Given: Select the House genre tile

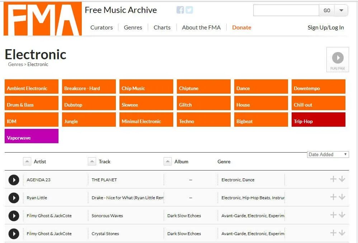Looking at the screenshot, I should point(261,103).
